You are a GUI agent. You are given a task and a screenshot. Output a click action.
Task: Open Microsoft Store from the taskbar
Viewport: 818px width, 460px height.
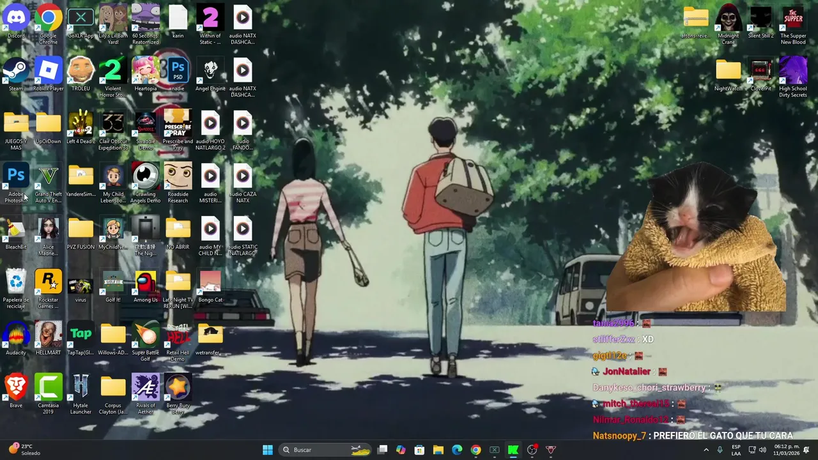[x=419, y=450]
